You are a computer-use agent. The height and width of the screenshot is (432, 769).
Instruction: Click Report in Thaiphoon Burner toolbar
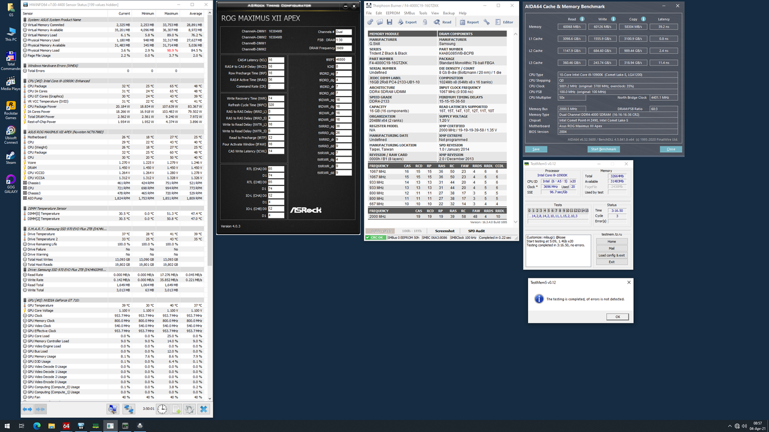click(469, 22)
